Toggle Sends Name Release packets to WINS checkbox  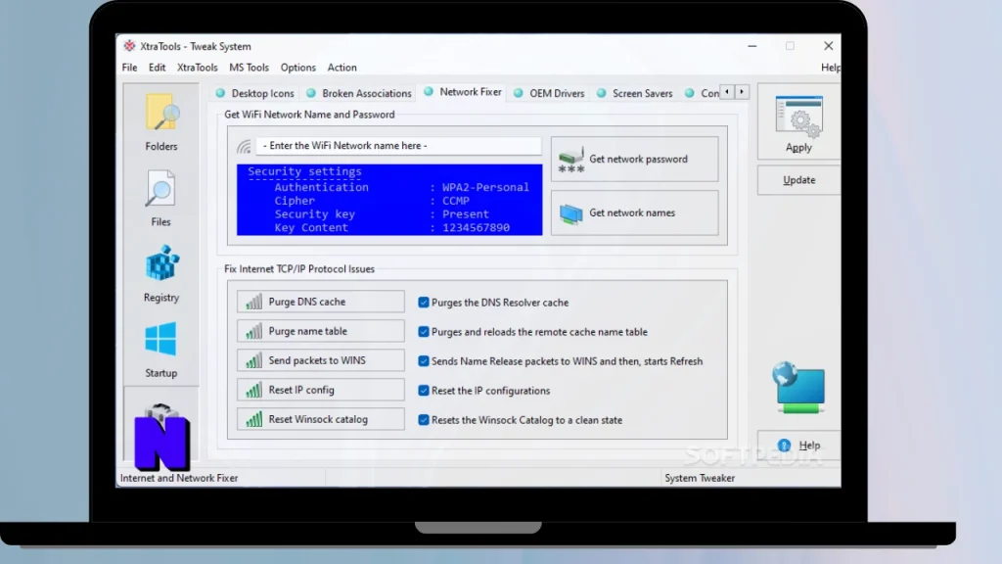pyautogui.click(x=424, y=361)
